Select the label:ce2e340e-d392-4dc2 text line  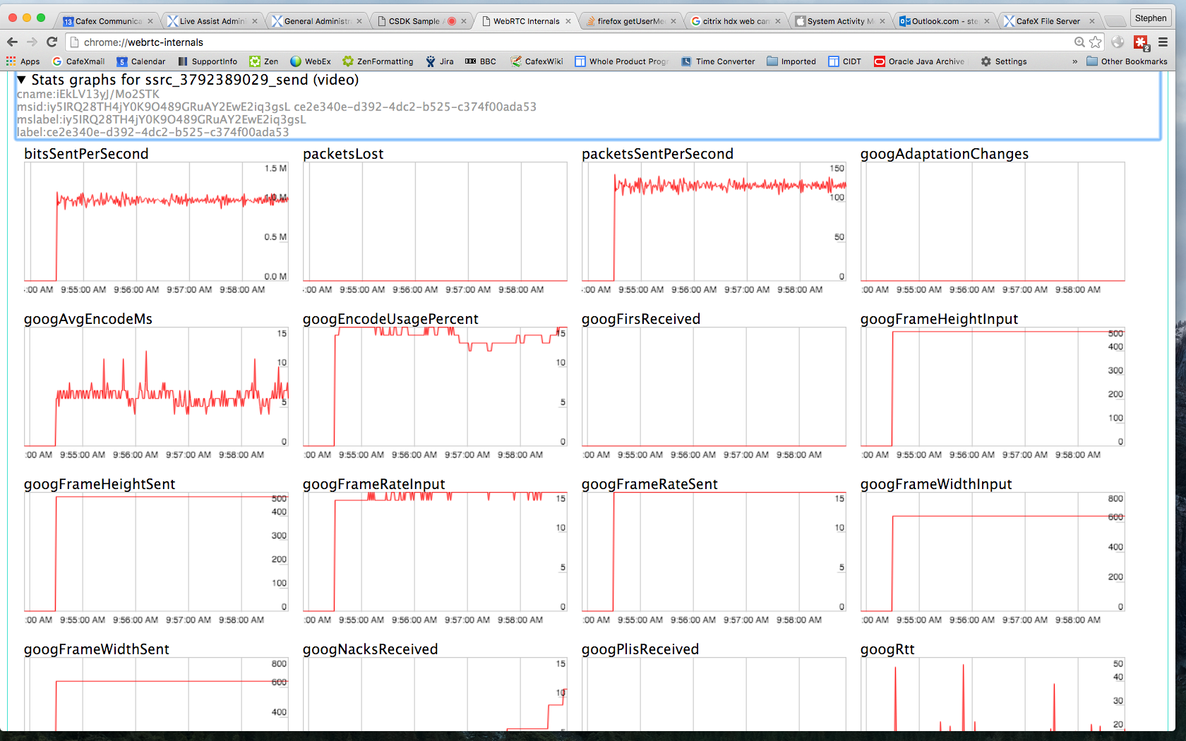153,132
